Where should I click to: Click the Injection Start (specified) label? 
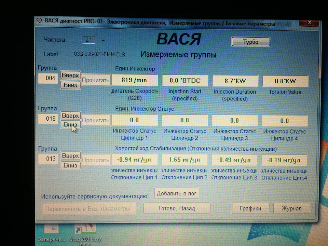(x=185, y=95)
